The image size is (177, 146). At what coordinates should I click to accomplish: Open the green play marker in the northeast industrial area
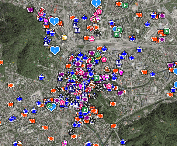[x=167, y=31]
